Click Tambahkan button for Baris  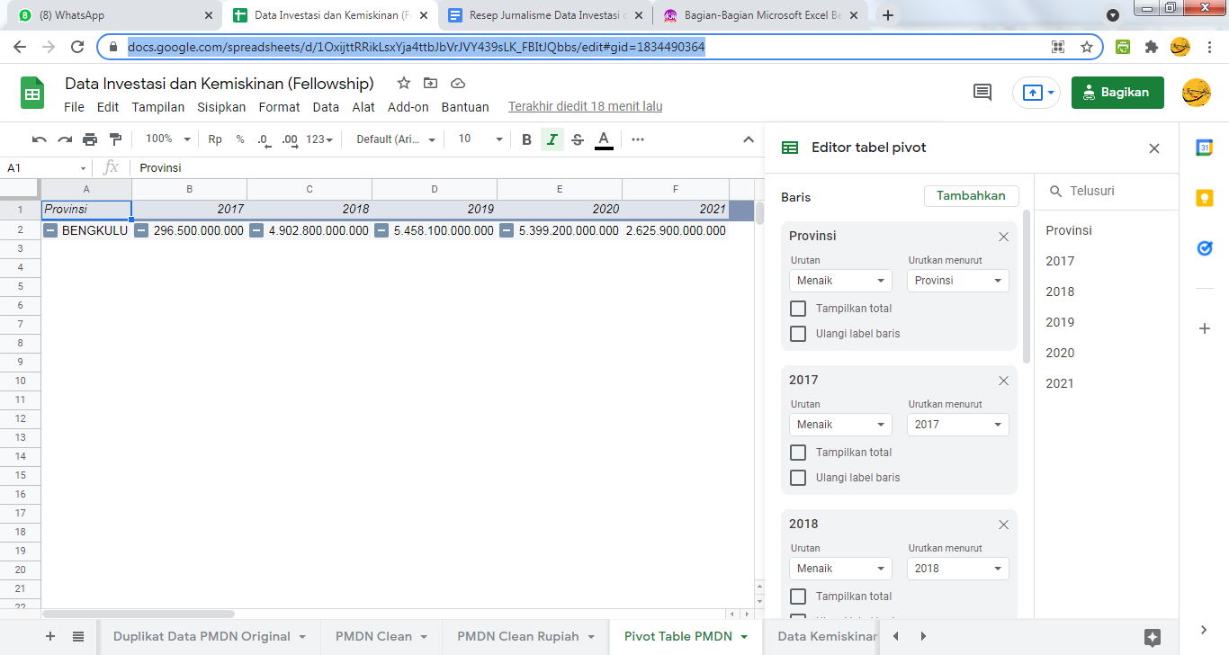point(971,196)
